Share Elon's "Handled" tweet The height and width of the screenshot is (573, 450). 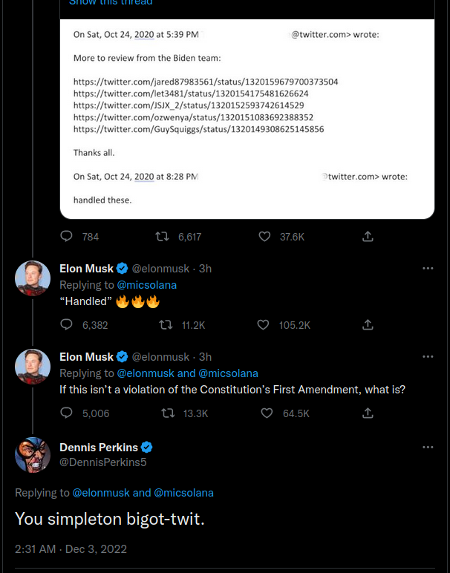pyautogui.click(x=368, y=324)
